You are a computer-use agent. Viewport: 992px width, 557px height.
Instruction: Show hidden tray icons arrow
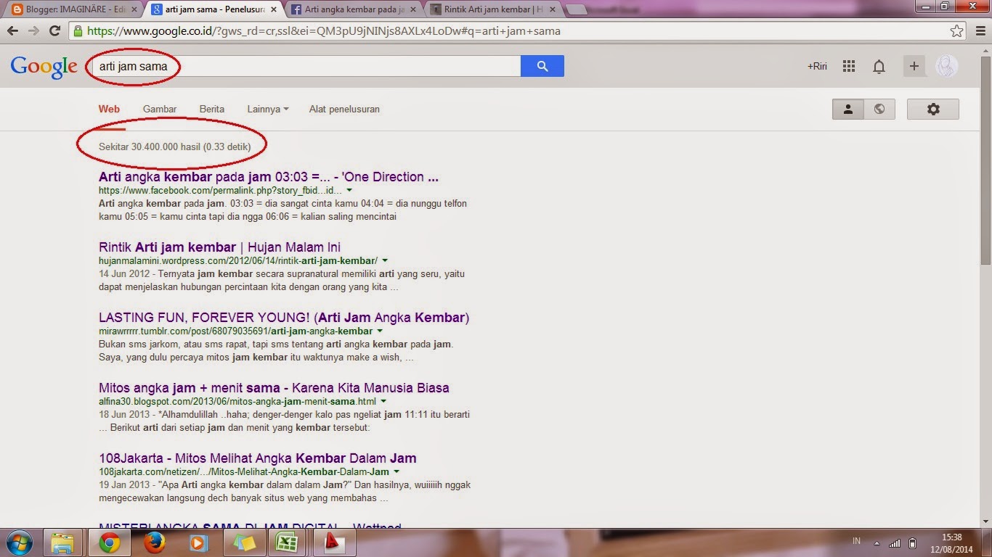point(877,542)
